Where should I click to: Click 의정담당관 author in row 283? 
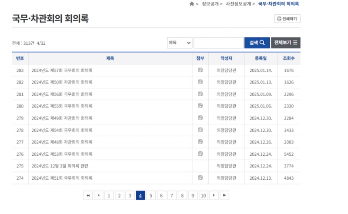click(226, 70)
